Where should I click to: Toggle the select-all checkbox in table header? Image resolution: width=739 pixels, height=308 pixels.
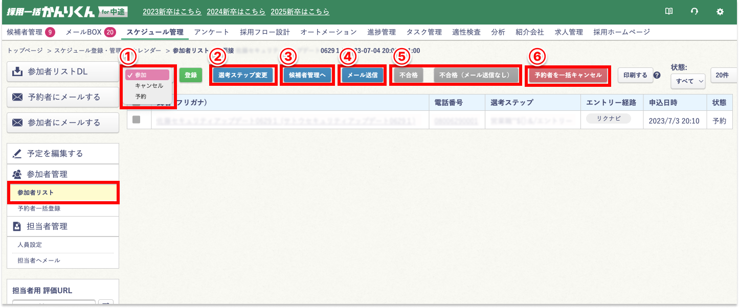click(x=137, y=103)
